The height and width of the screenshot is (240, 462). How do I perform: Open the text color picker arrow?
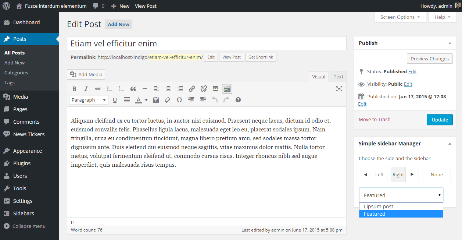click(146, 100)
